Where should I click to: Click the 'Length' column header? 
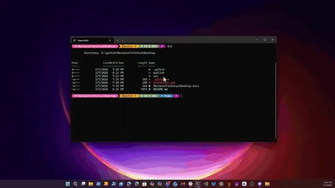(x=142, y=63)
